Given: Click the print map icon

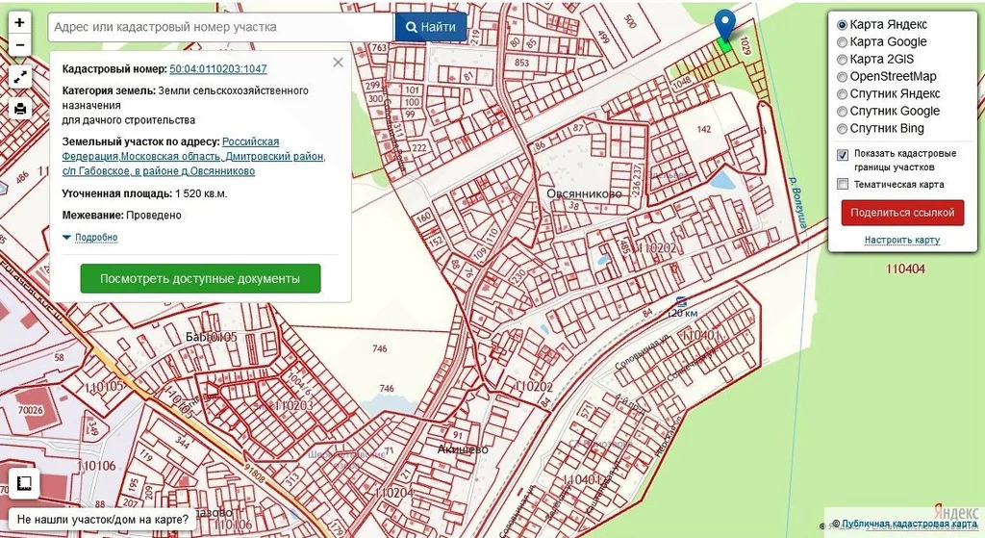Looking at the screenshot, I should (19, 108).
